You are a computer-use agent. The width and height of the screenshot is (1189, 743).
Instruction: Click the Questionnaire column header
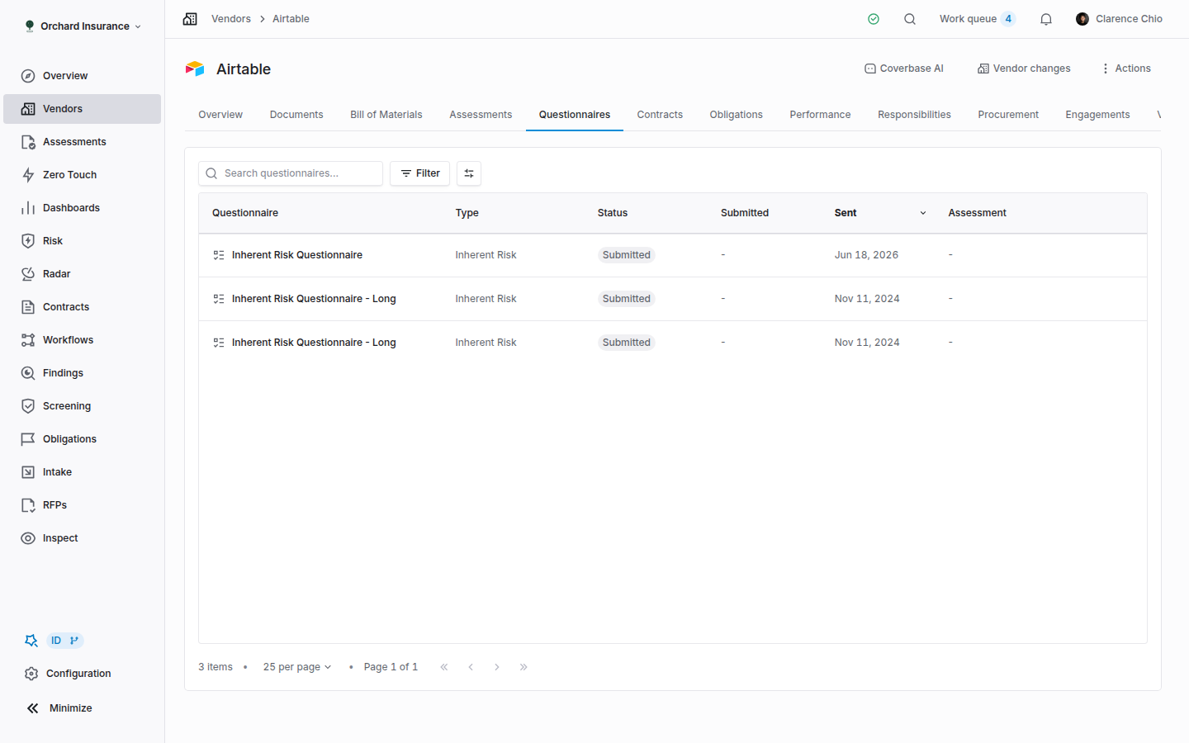pos(245,213)
